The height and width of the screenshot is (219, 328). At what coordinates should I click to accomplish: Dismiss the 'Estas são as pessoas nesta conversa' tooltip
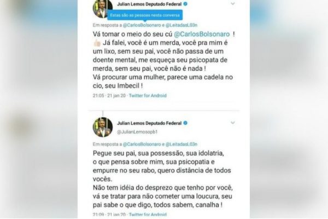pos(145,15)
